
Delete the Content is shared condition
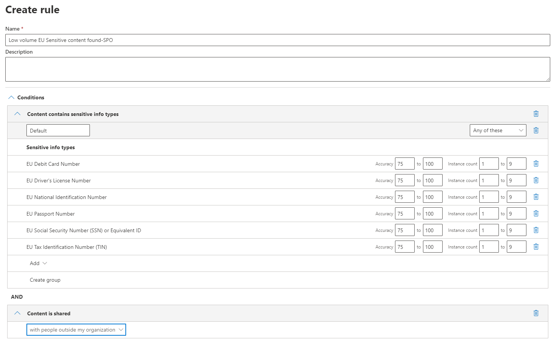pos(535,313)
